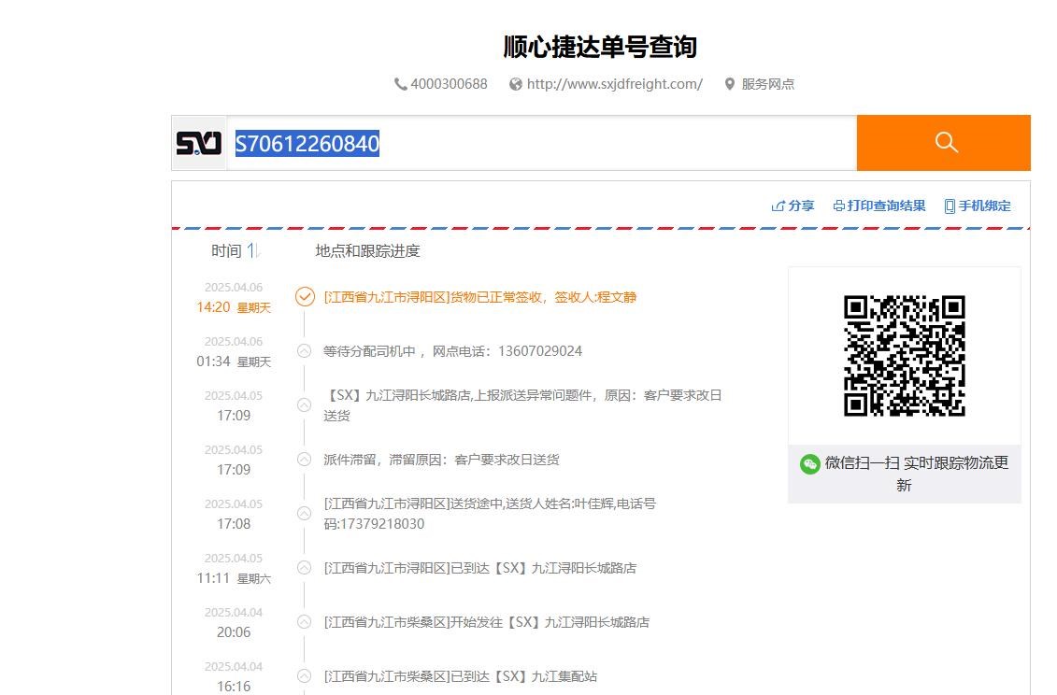The width and height of the screenshot is (1057, 695).
Task: Open the sxjdfreight.com website link
Action: (615, 84)
